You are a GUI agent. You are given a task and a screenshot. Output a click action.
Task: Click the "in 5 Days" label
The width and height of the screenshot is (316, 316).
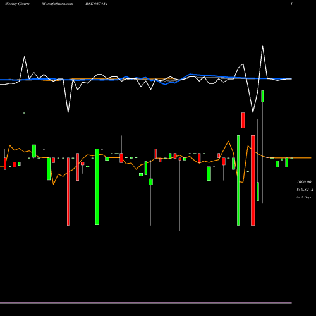[x=303, y=198]
